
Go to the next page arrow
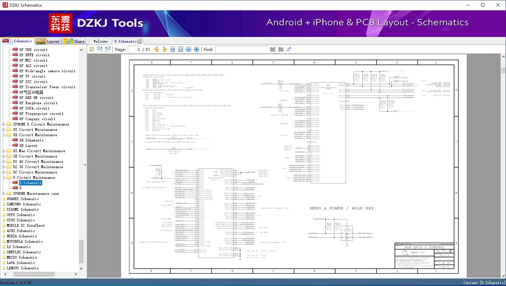pos(165,49)
